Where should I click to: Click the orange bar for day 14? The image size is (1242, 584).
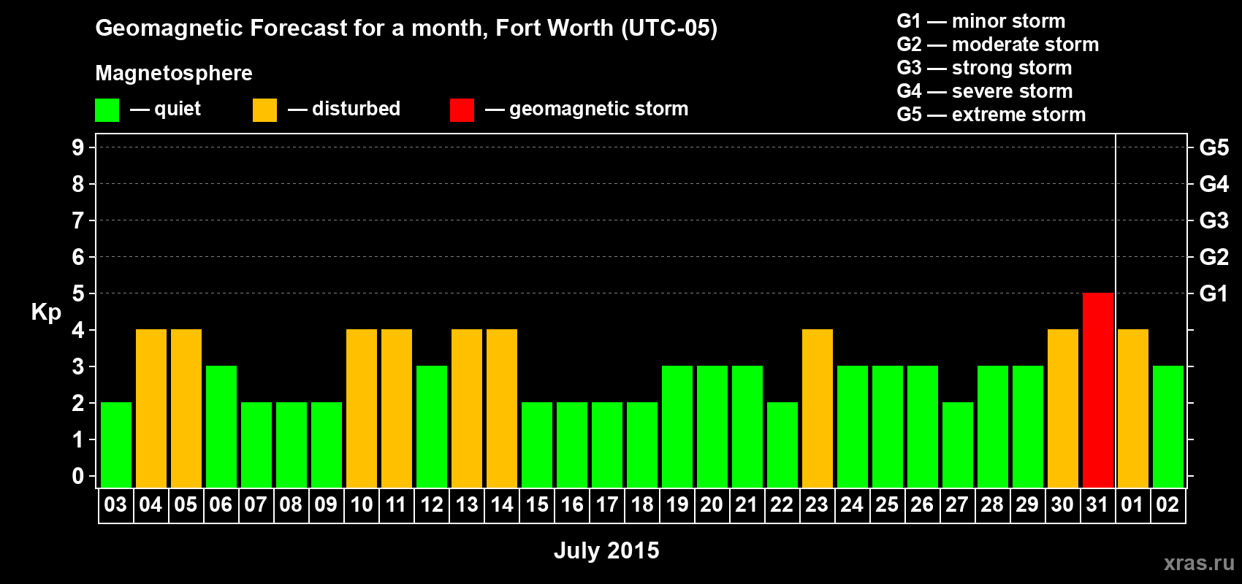pyautogui.click(x=502, y=408)
